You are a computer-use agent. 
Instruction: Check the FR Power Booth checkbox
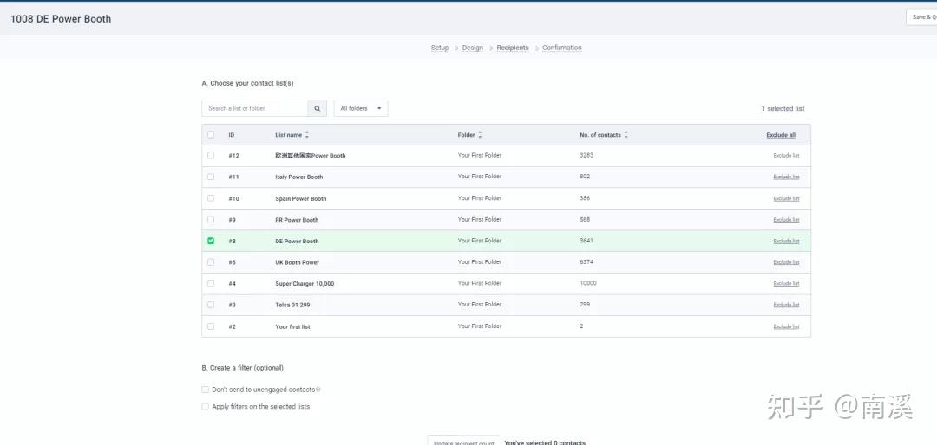point(210,220)
